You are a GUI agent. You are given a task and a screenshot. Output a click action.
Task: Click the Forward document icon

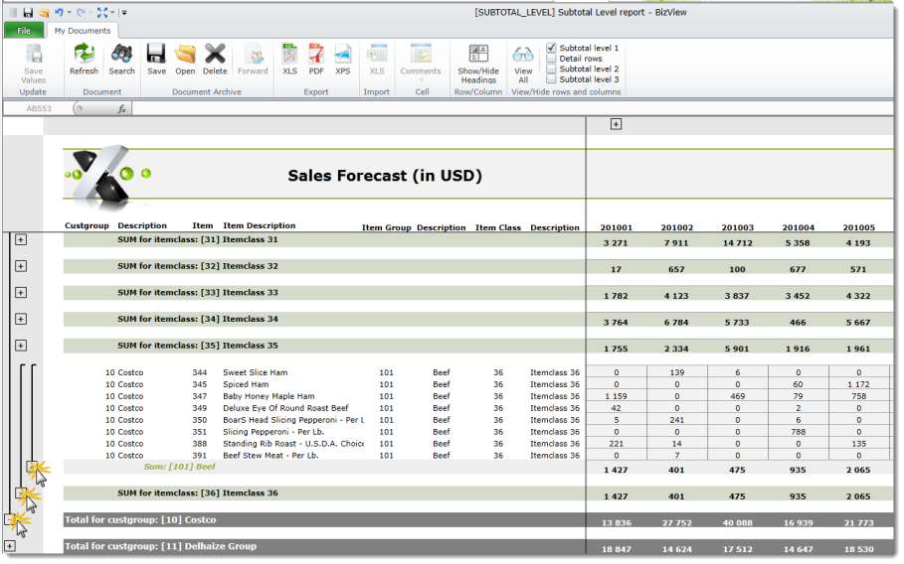253,60
